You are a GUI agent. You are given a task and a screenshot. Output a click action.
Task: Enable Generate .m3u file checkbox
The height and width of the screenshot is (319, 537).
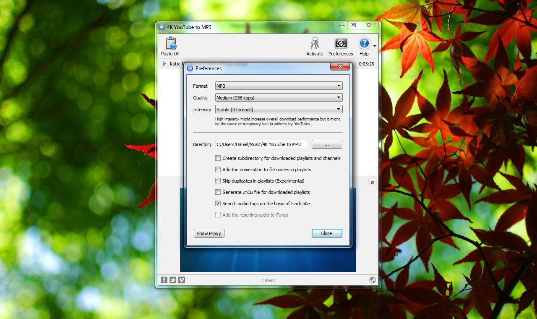[x=218, y=192]
